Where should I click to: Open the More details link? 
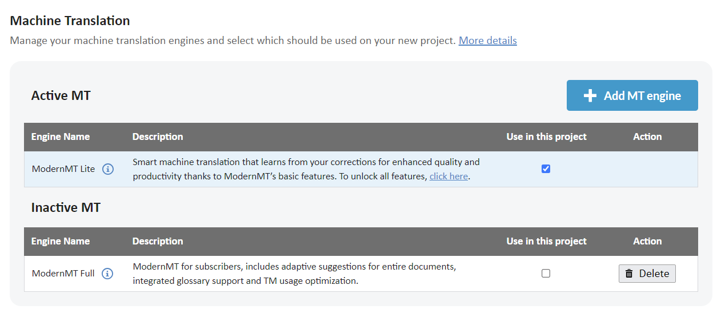point(487,41)
